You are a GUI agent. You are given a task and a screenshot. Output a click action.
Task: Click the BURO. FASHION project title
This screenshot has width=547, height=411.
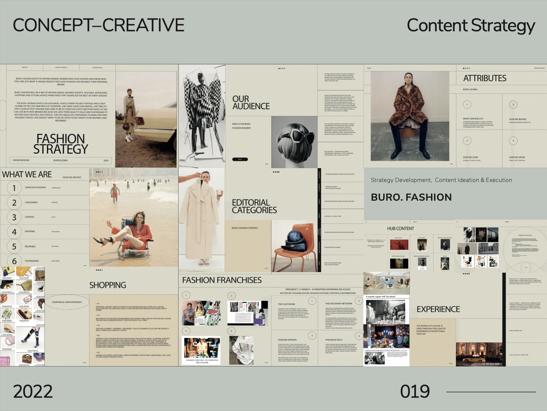click(411, 197)
